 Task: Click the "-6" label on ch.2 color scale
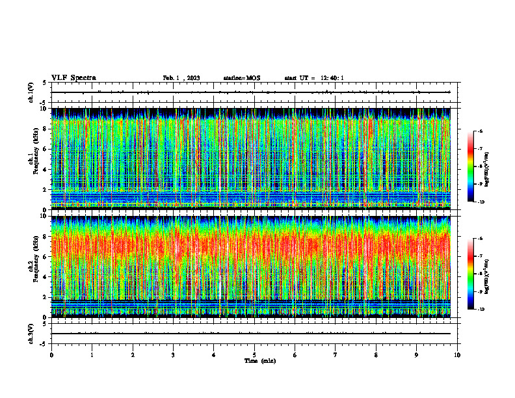coord(480,239)
